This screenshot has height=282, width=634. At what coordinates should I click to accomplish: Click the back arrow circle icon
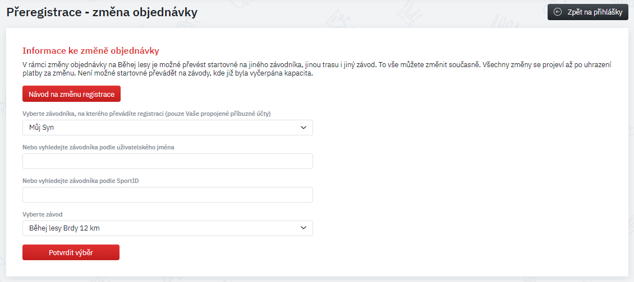point(558,12)
